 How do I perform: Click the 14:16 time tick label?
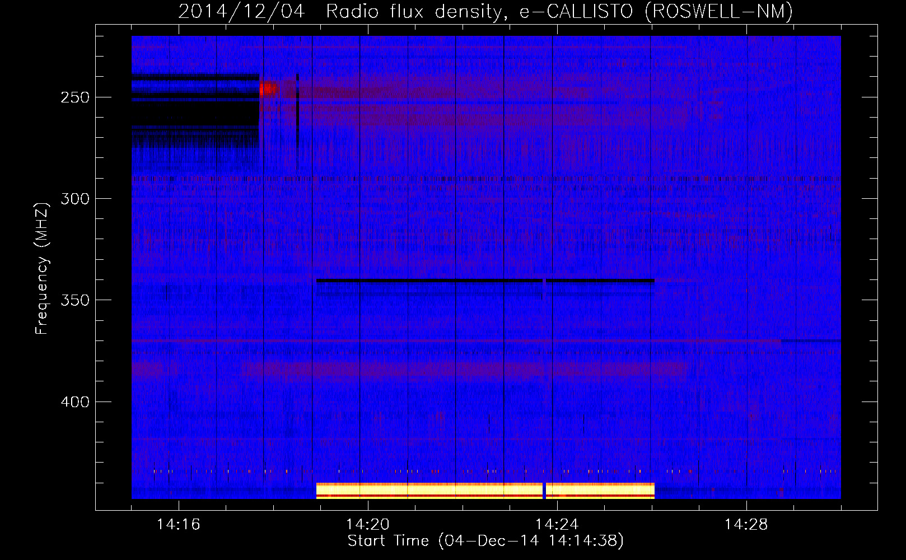pos(178,524)
